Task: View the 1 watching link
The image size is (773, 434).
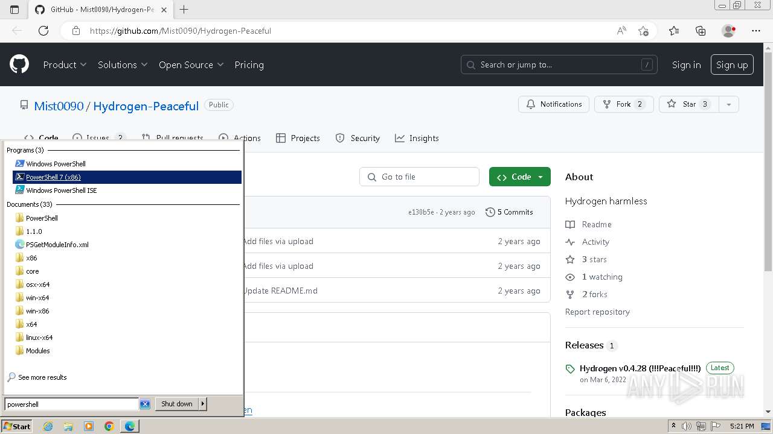Action: tap(594, 277)
